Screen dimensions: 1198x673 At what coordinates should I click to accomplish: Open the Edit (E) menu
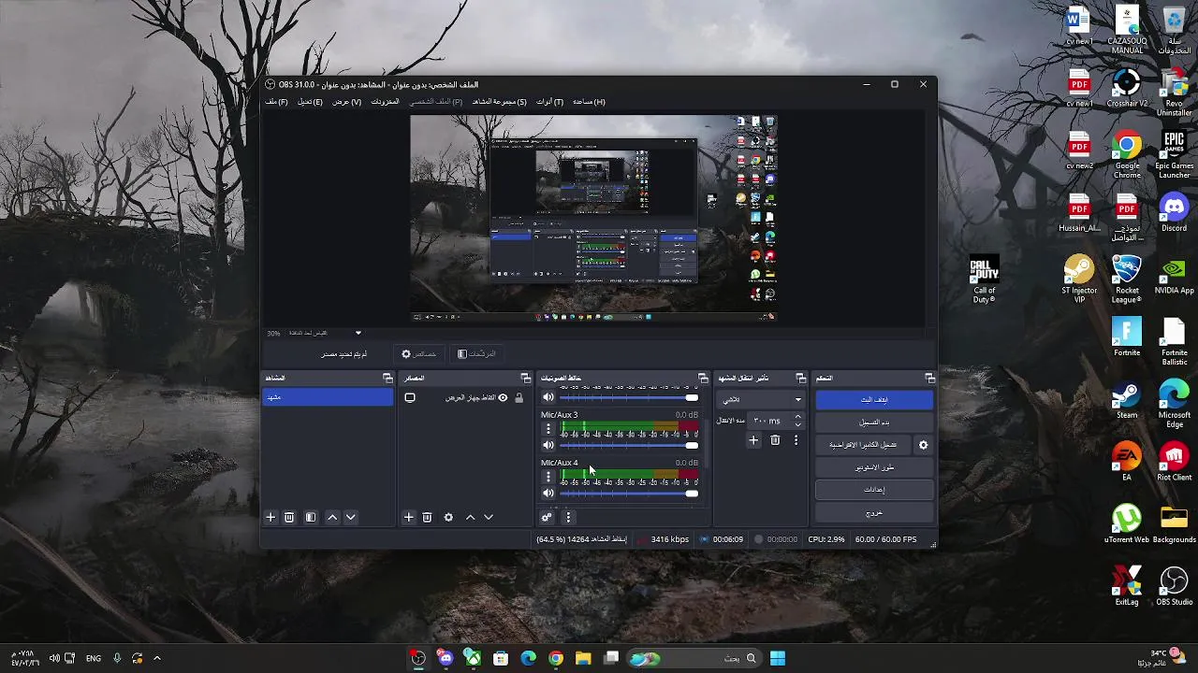[x=310, y=101]
